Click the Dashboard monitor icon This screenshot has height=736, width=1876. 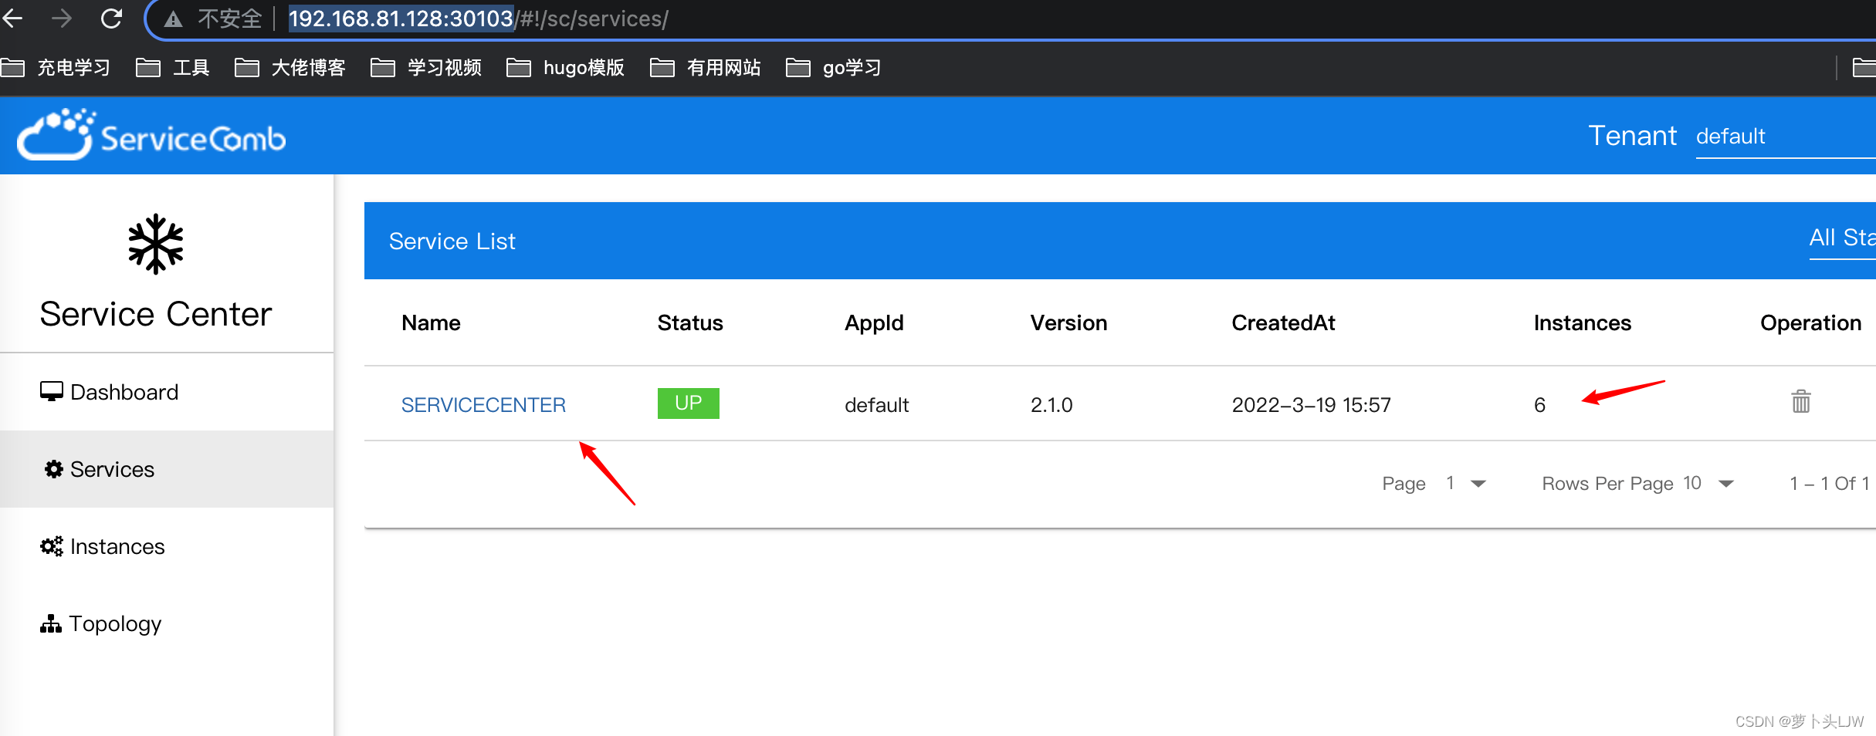click(52, 392)
